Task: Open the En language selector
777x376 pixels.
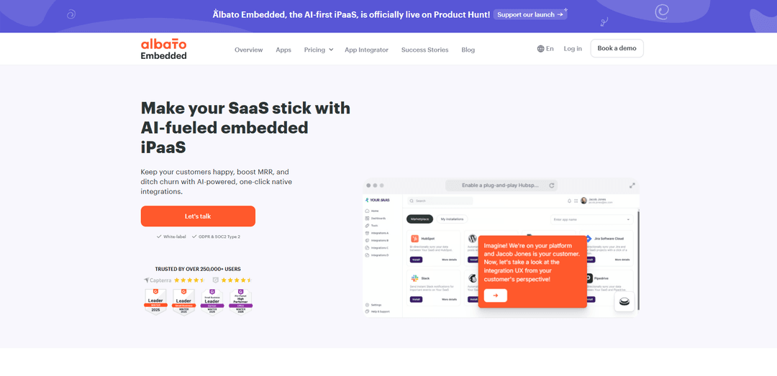Action: pyautogui.click(x=545, y=49)
